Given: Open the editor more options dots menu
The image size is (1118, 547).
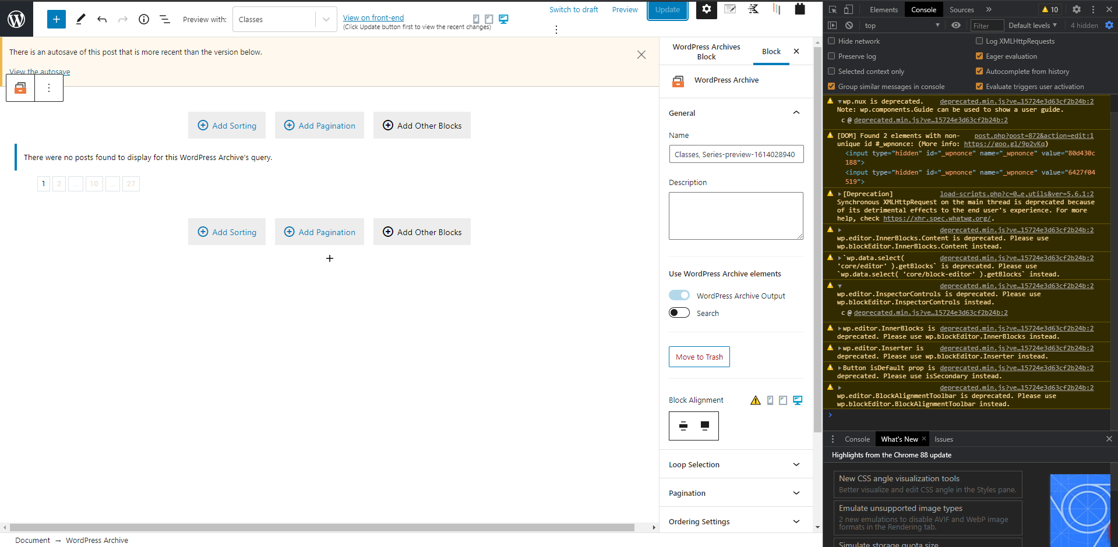Looking at the screenshot, I should [x=556, y=29].
